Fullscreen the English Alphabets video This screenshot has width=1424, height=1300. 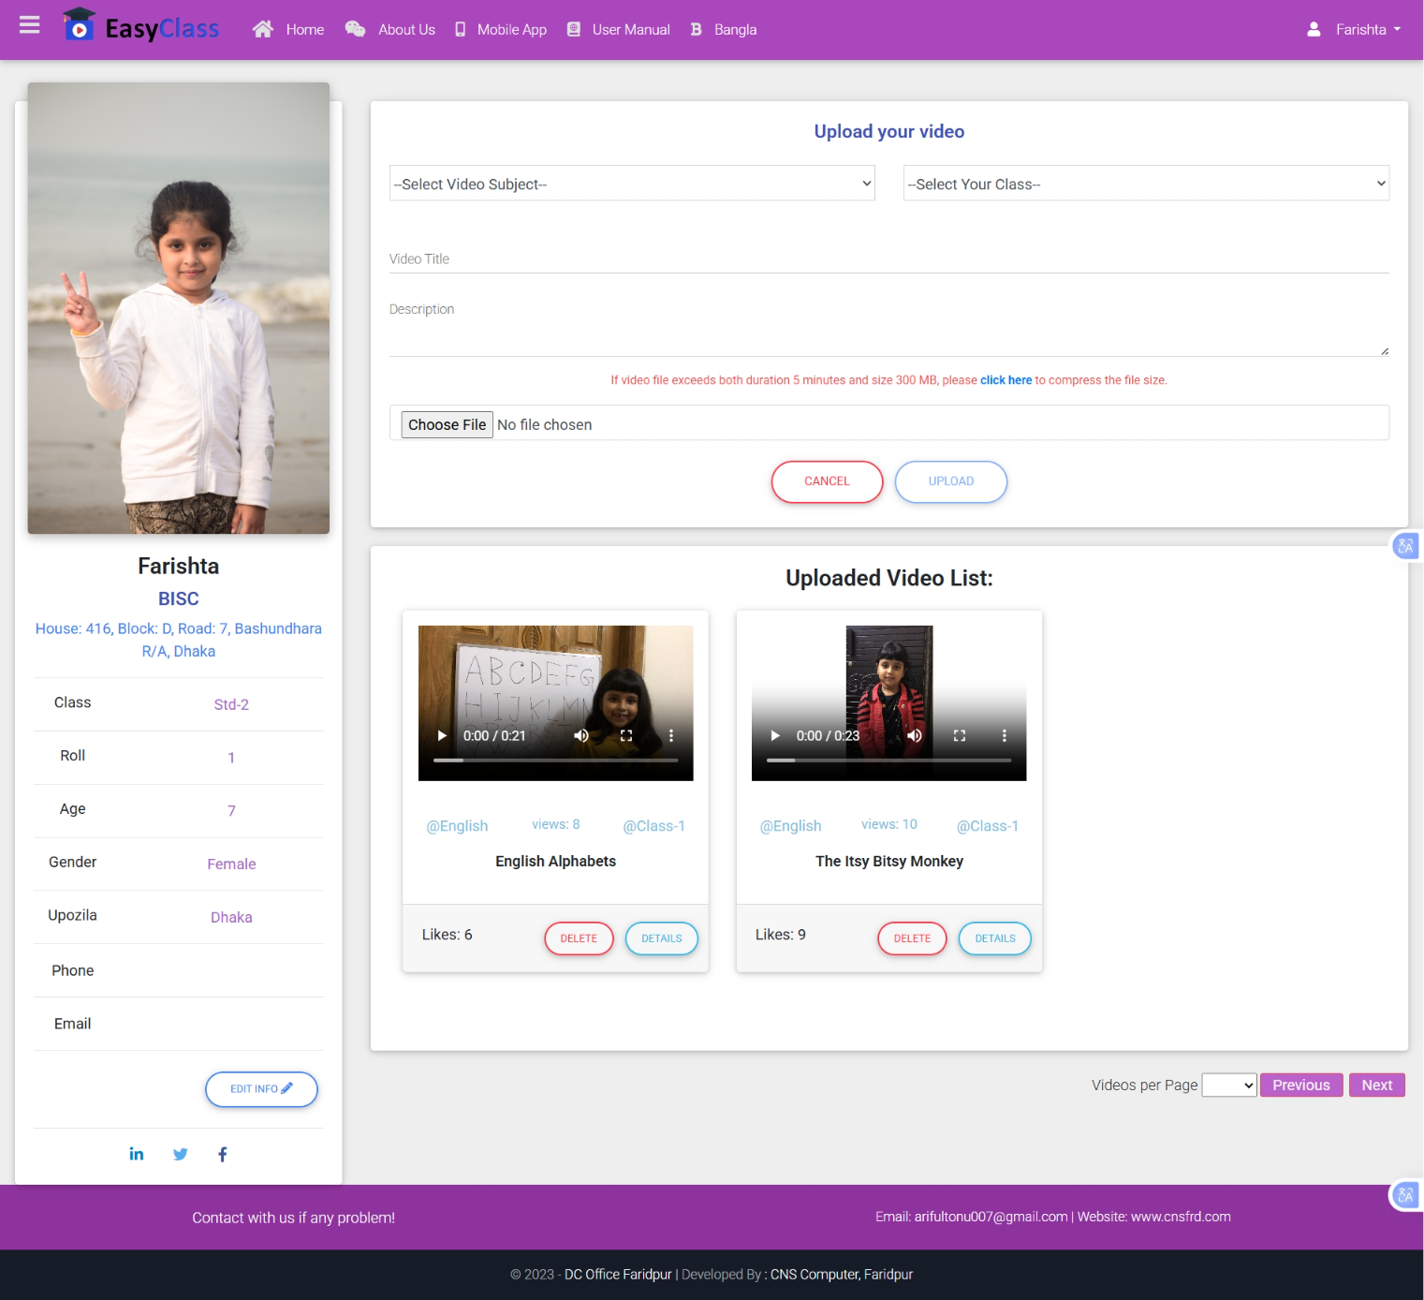(626, 736)
